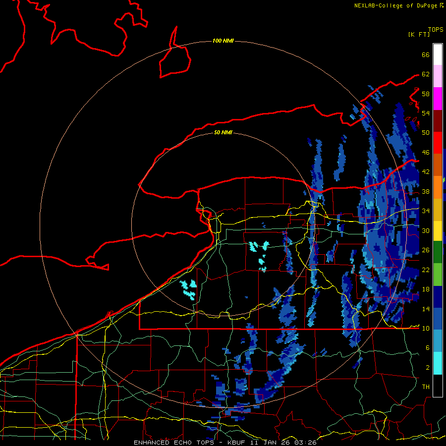The width and height of the screenshot is (446, 446).
Task: Click the light pink legend swatch
Action: pyautogui.click(x=438, y=76)
